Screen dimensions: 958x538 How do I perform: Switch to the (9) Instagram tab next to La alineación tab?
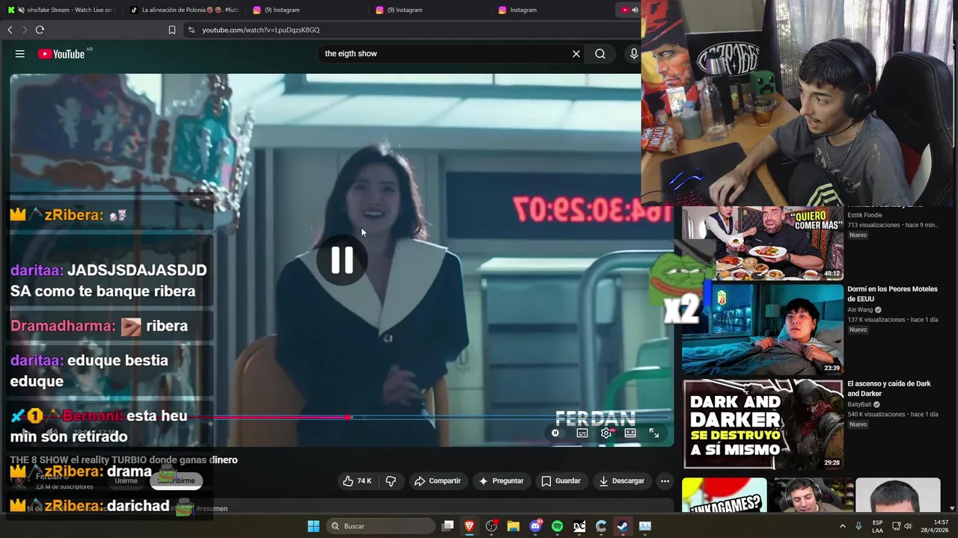tap(307, 10)
